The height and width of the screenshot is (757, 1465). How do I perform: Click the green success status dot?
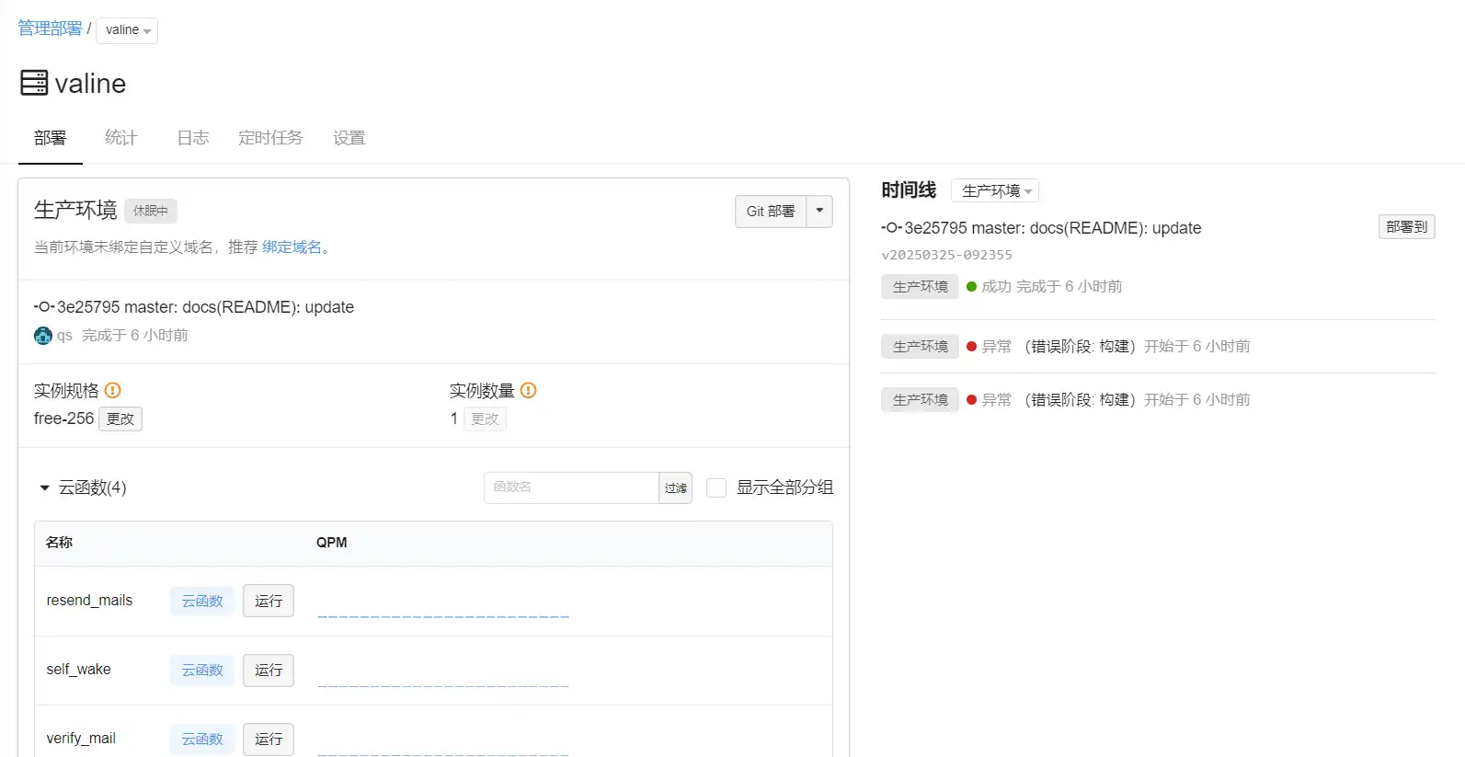[x=971, y=287]
